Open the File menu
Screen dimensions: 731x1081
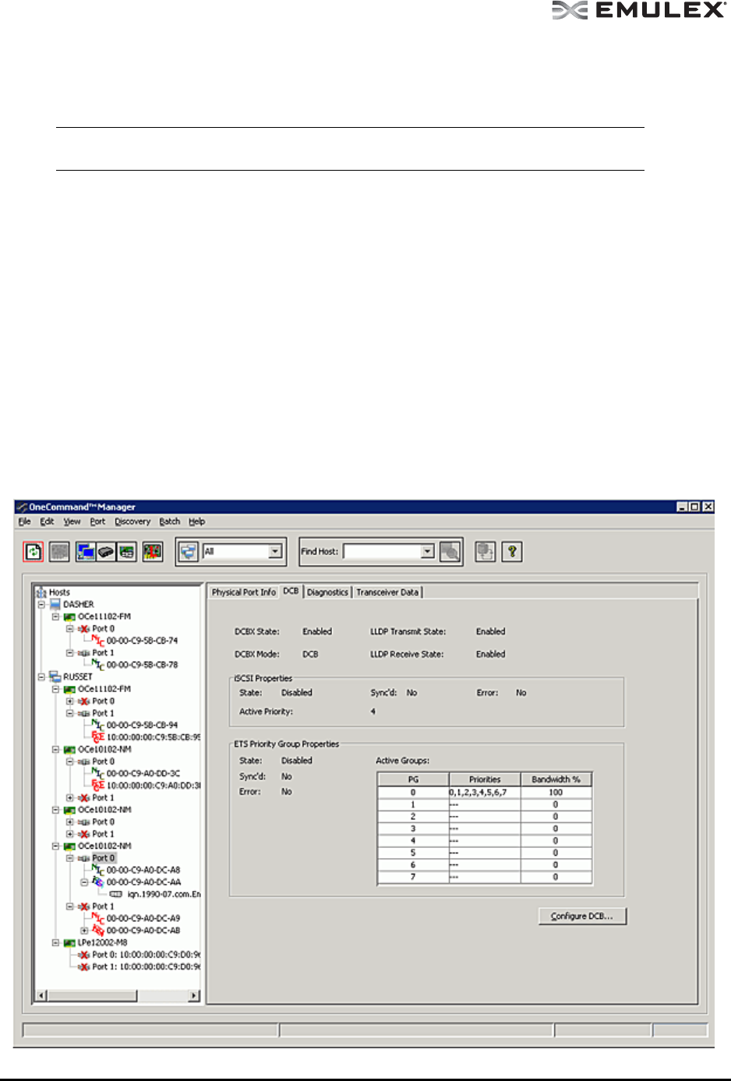click(24, 521)
